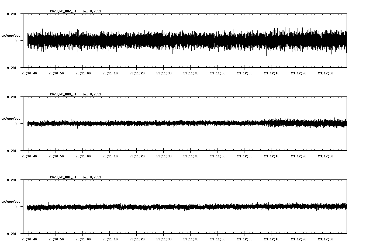Click 23:12:10 time label under HNE plot

tap(271, 239)
